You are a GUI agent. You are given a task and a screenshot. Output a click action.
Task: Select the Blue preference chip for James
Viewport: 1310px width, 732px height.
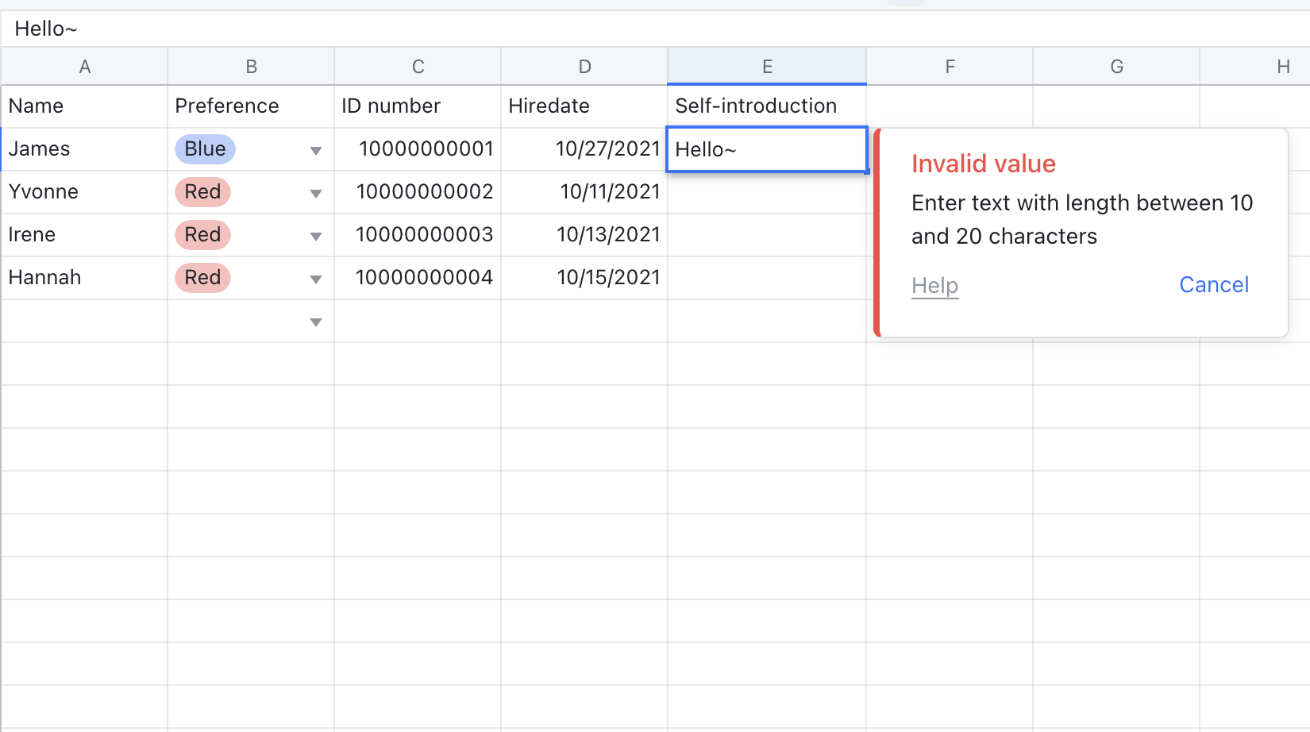point(205,149)
